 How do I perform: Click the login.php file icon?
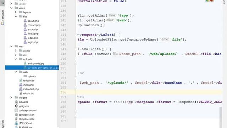point(25,42)
